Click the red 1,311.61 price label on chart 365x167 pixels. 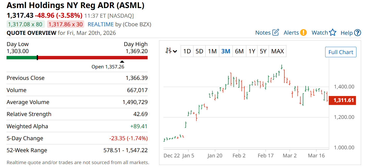342,100
